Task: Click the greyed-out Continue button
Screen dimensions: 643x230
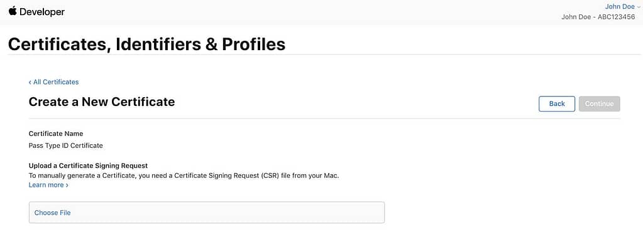Action: tap(599, 104)
